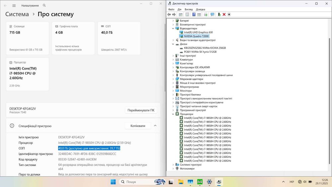Switch to Device Manager taskbar icon
This screenshot has width=332, height=187.
219,182
